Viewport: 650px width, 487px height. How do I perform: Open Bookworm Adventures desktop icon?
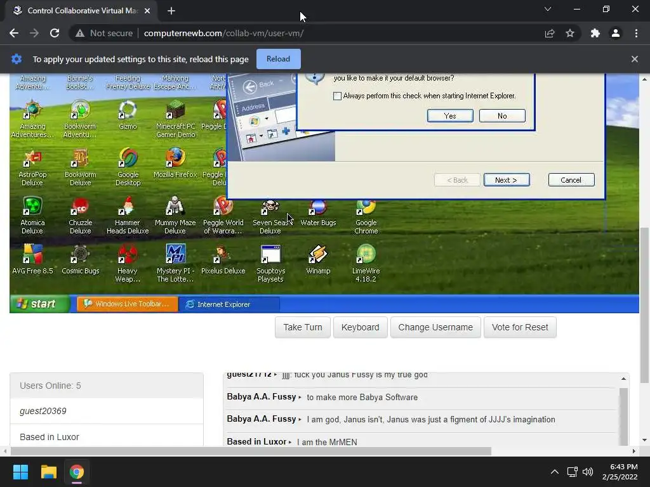[80, 119]
